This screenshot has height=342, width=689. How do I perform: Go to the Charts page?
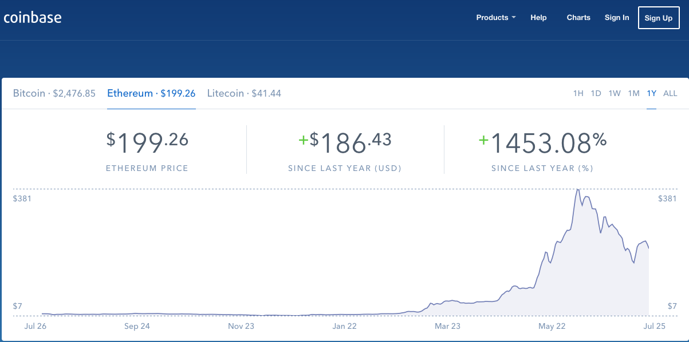(578, 18)
